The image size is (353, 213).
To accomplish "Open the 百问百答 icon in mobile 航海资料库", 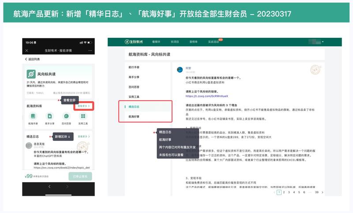I will (67, 116).
